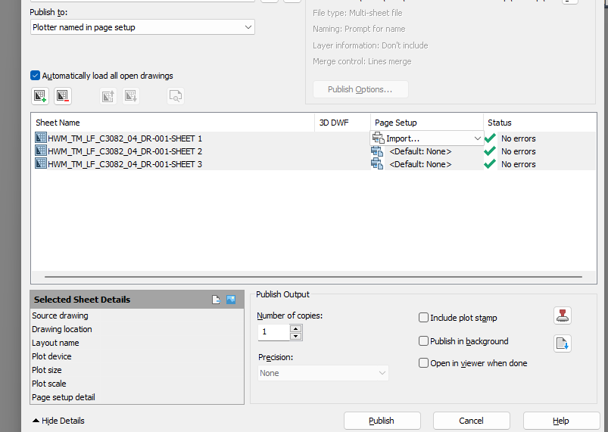Click the green checkmark for SHEET 3 status
Screen dimensions: 608x432
(490, 163)
